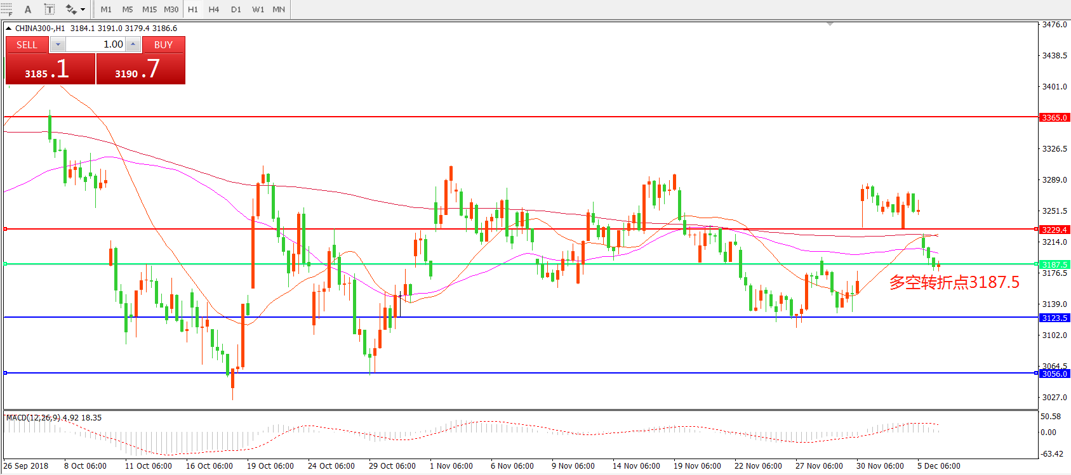Choose the MN monthly timeframe

pos(279,10)
